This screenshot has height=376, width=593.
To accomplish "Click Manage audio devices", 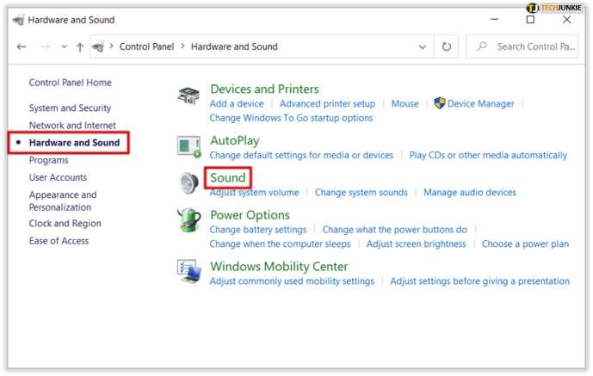I will pyautogui.click(x=470, y=193).
